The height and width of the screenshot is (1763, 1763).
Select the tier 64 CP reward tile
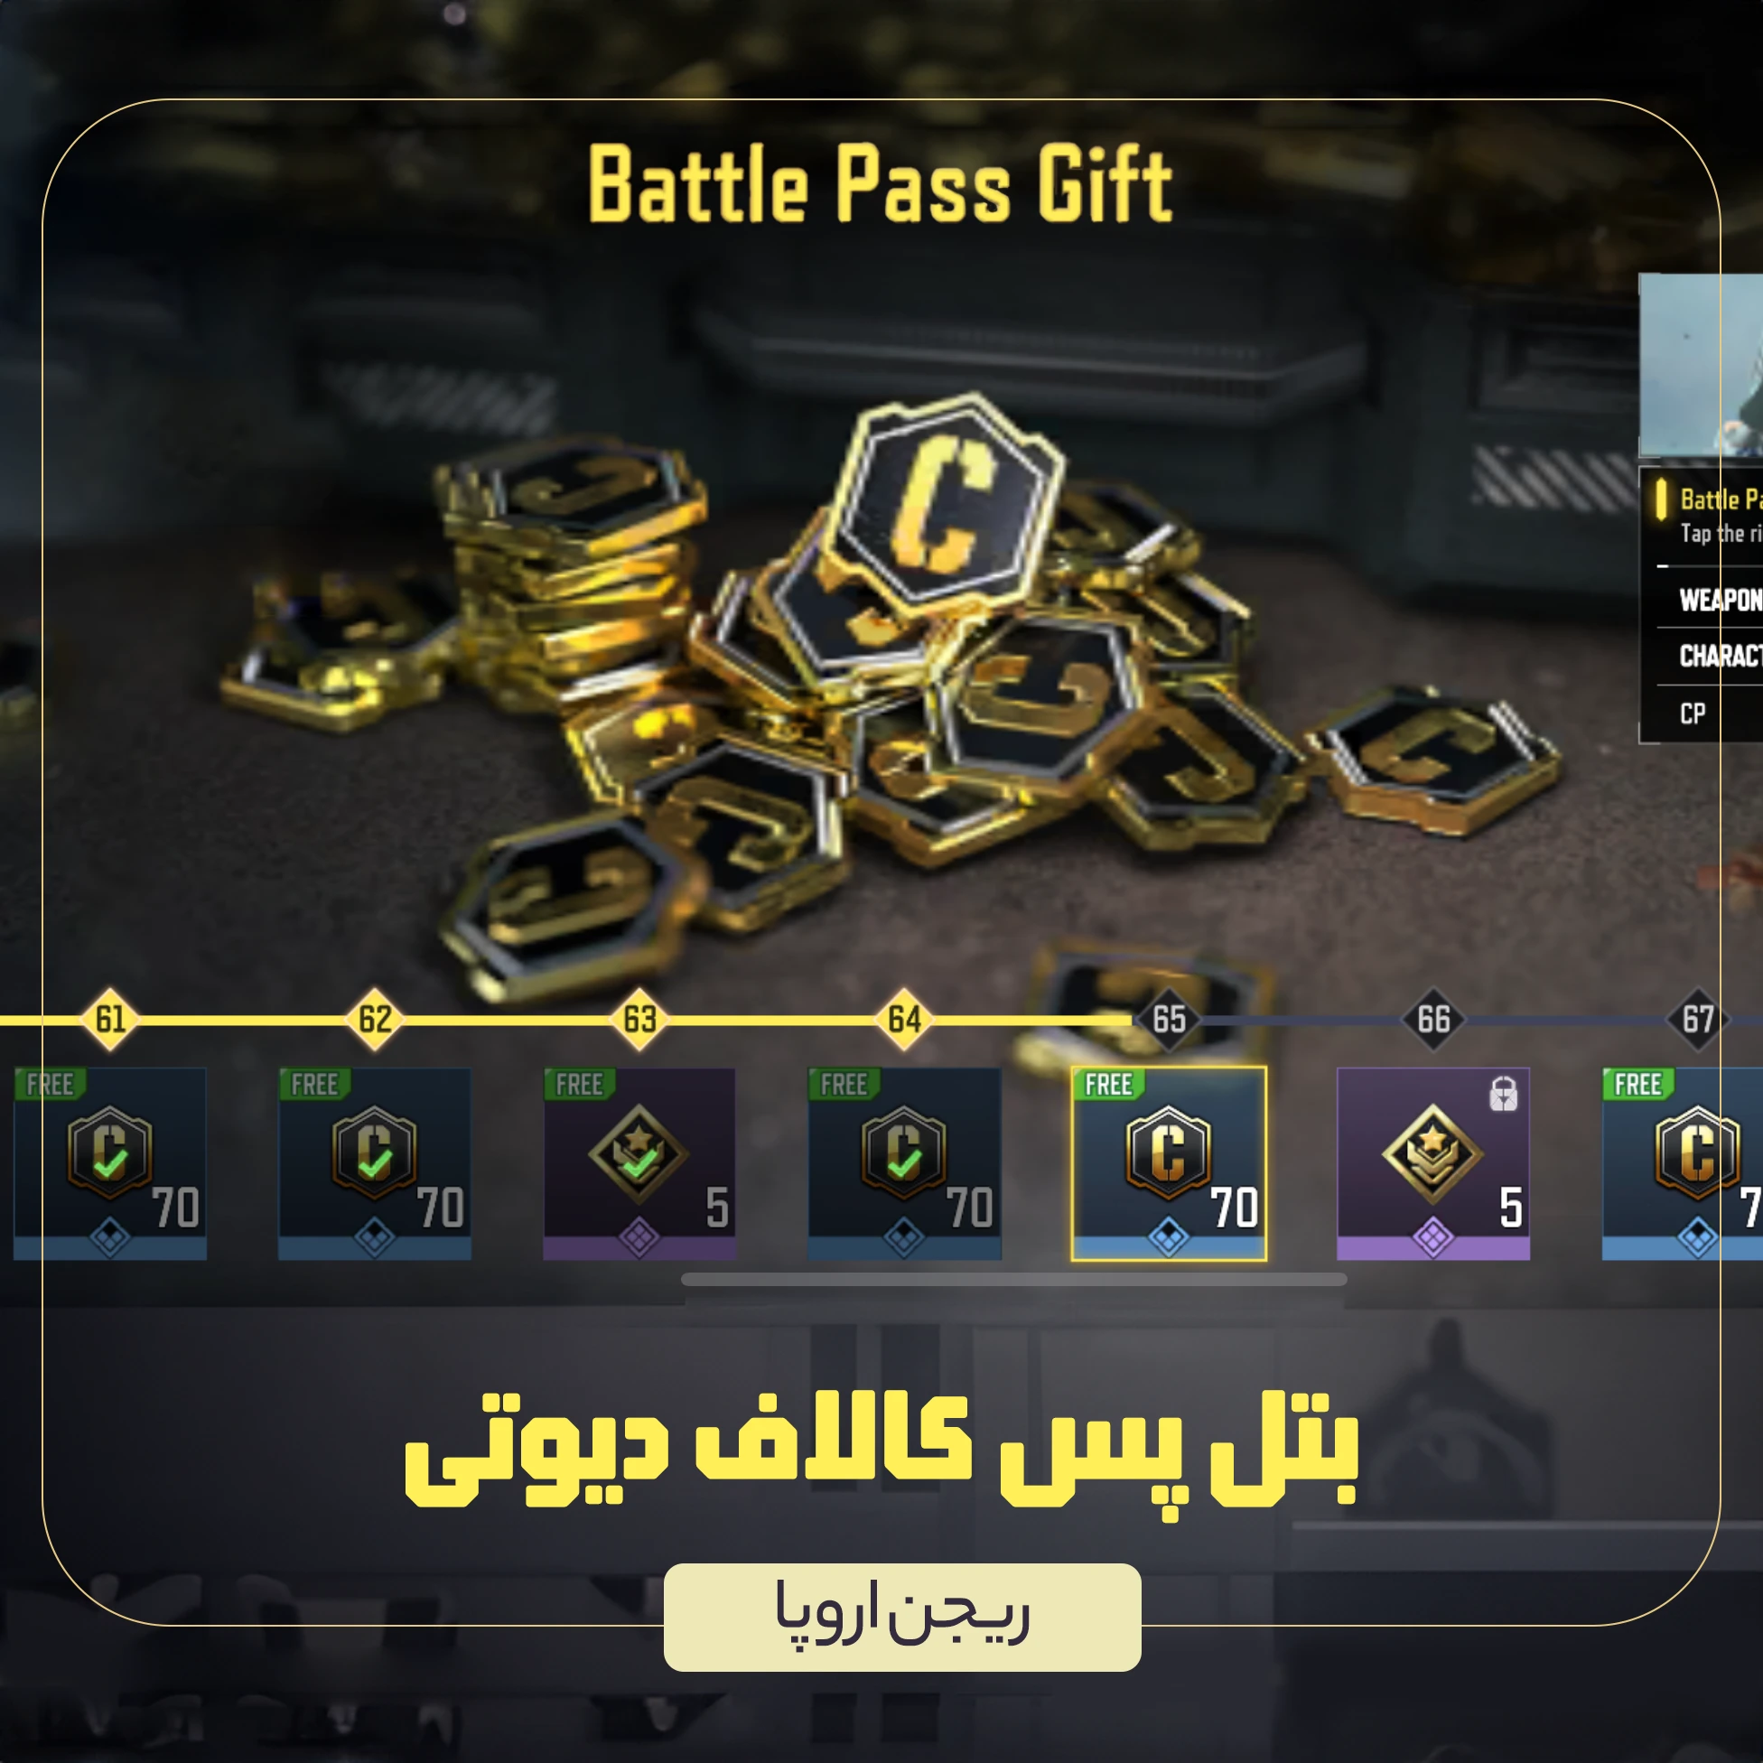click(903, 1163)
